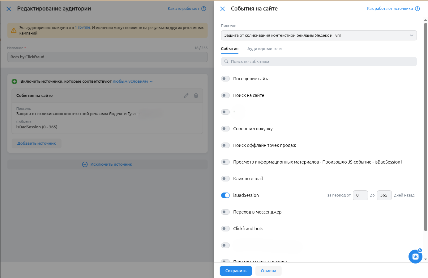Click the events list vertical scrollbar

pos(426,127)
